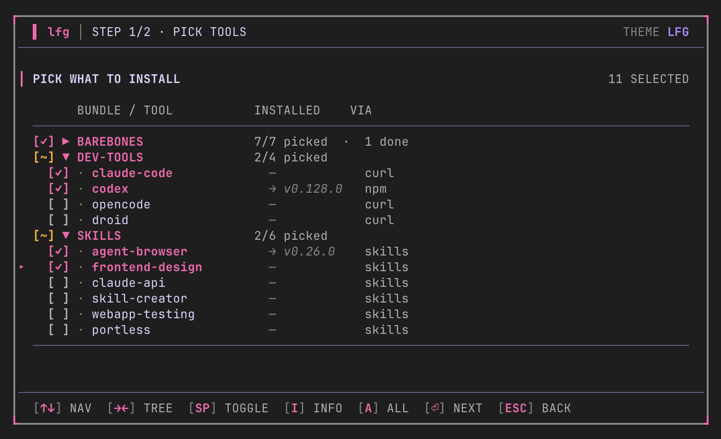Check the skill-creator checkbox

(59, 298)
